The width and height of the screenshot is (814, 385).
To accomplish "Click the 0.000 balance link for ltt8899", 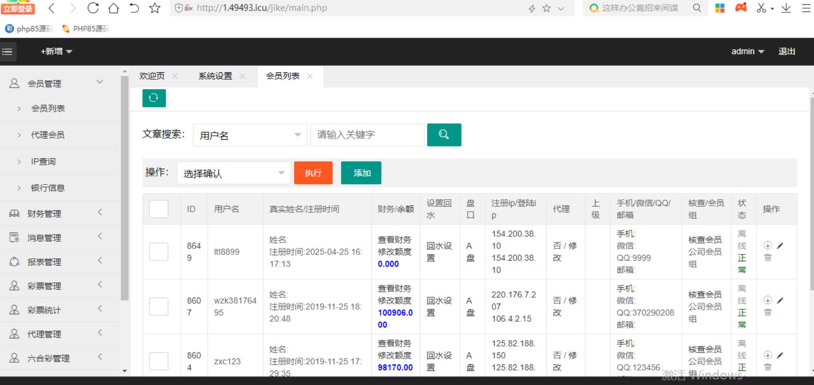I will (388, 264).
